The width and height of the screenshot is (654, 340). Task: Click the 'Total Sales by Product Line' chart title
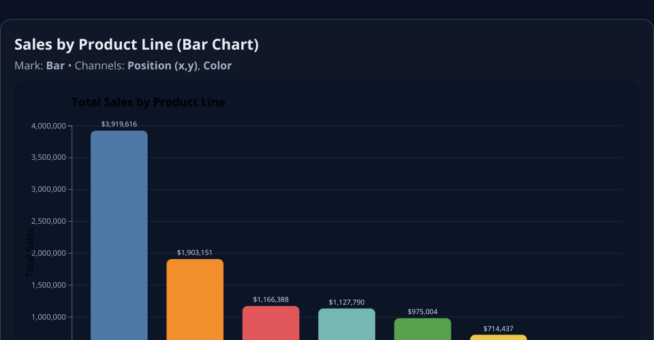tap(148, 103)
